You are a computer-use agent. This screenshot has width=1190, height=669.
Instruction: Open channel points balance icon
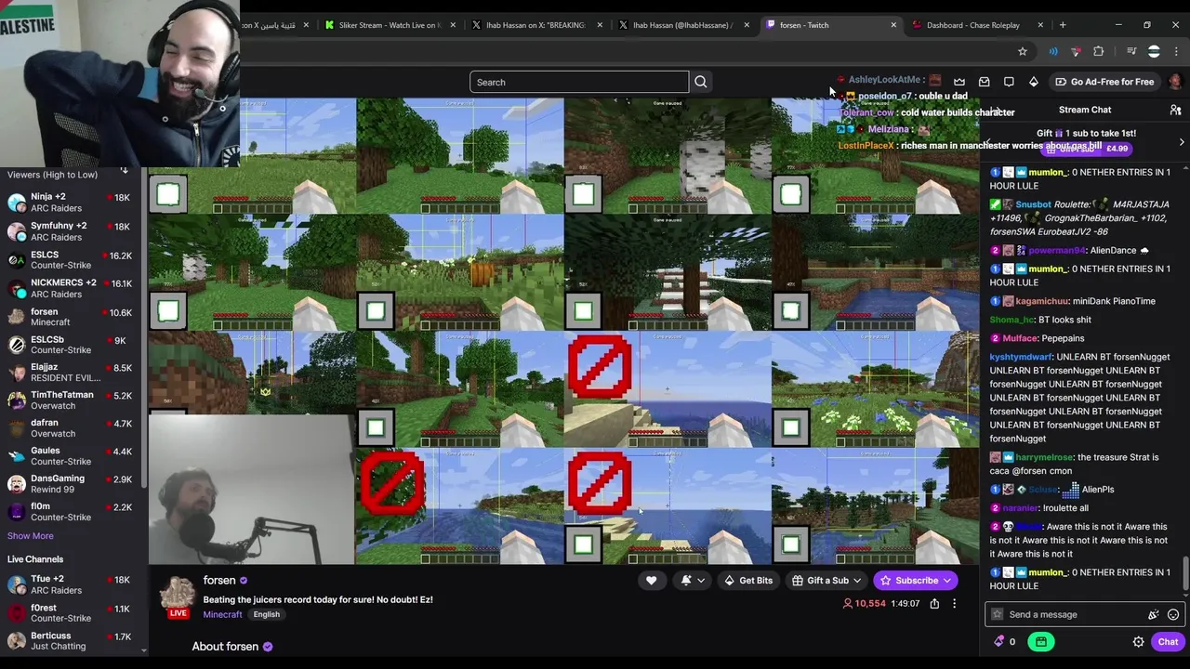(1005, 642)
